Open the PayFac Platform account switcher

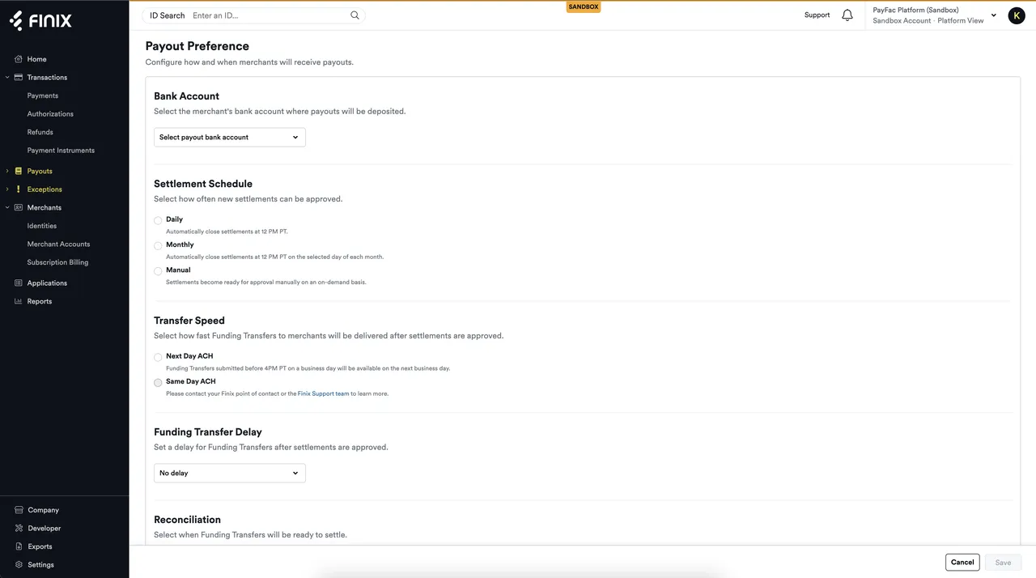pos(934,15)
